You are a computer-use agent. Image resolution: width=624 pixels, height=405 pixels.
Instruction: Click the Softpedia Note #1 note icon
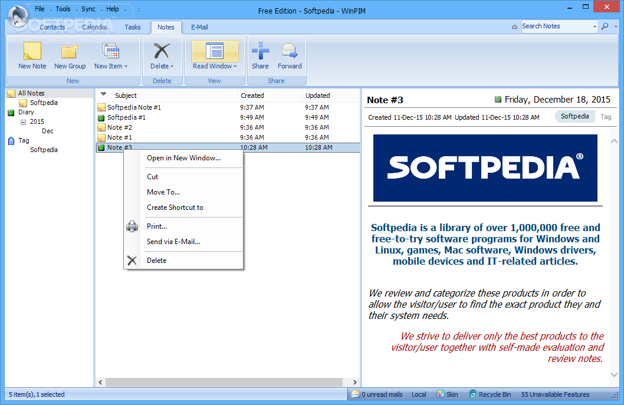tap(101, 107)
